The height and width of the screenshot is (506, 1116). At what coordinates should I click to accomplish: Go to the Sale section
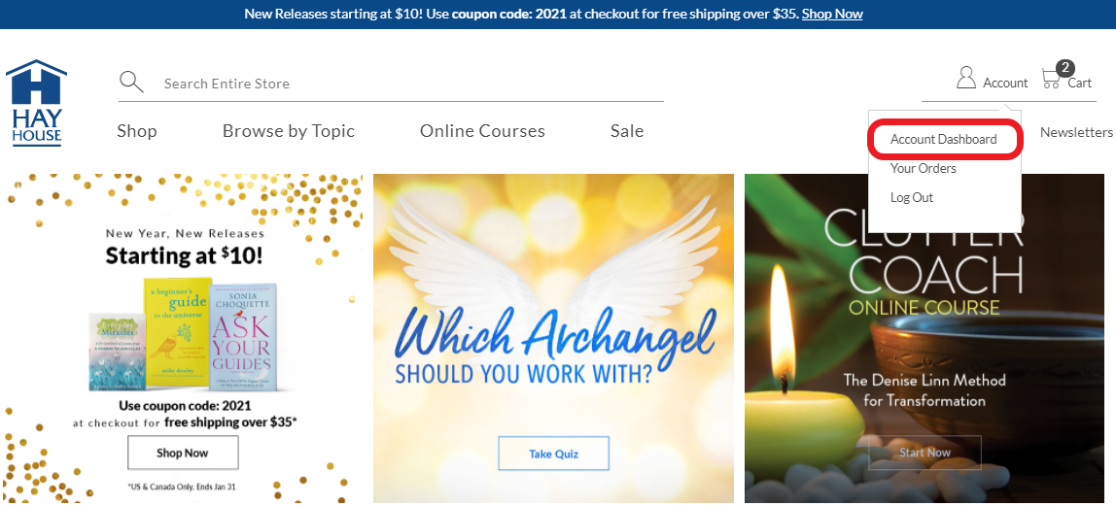pos(627,131)
